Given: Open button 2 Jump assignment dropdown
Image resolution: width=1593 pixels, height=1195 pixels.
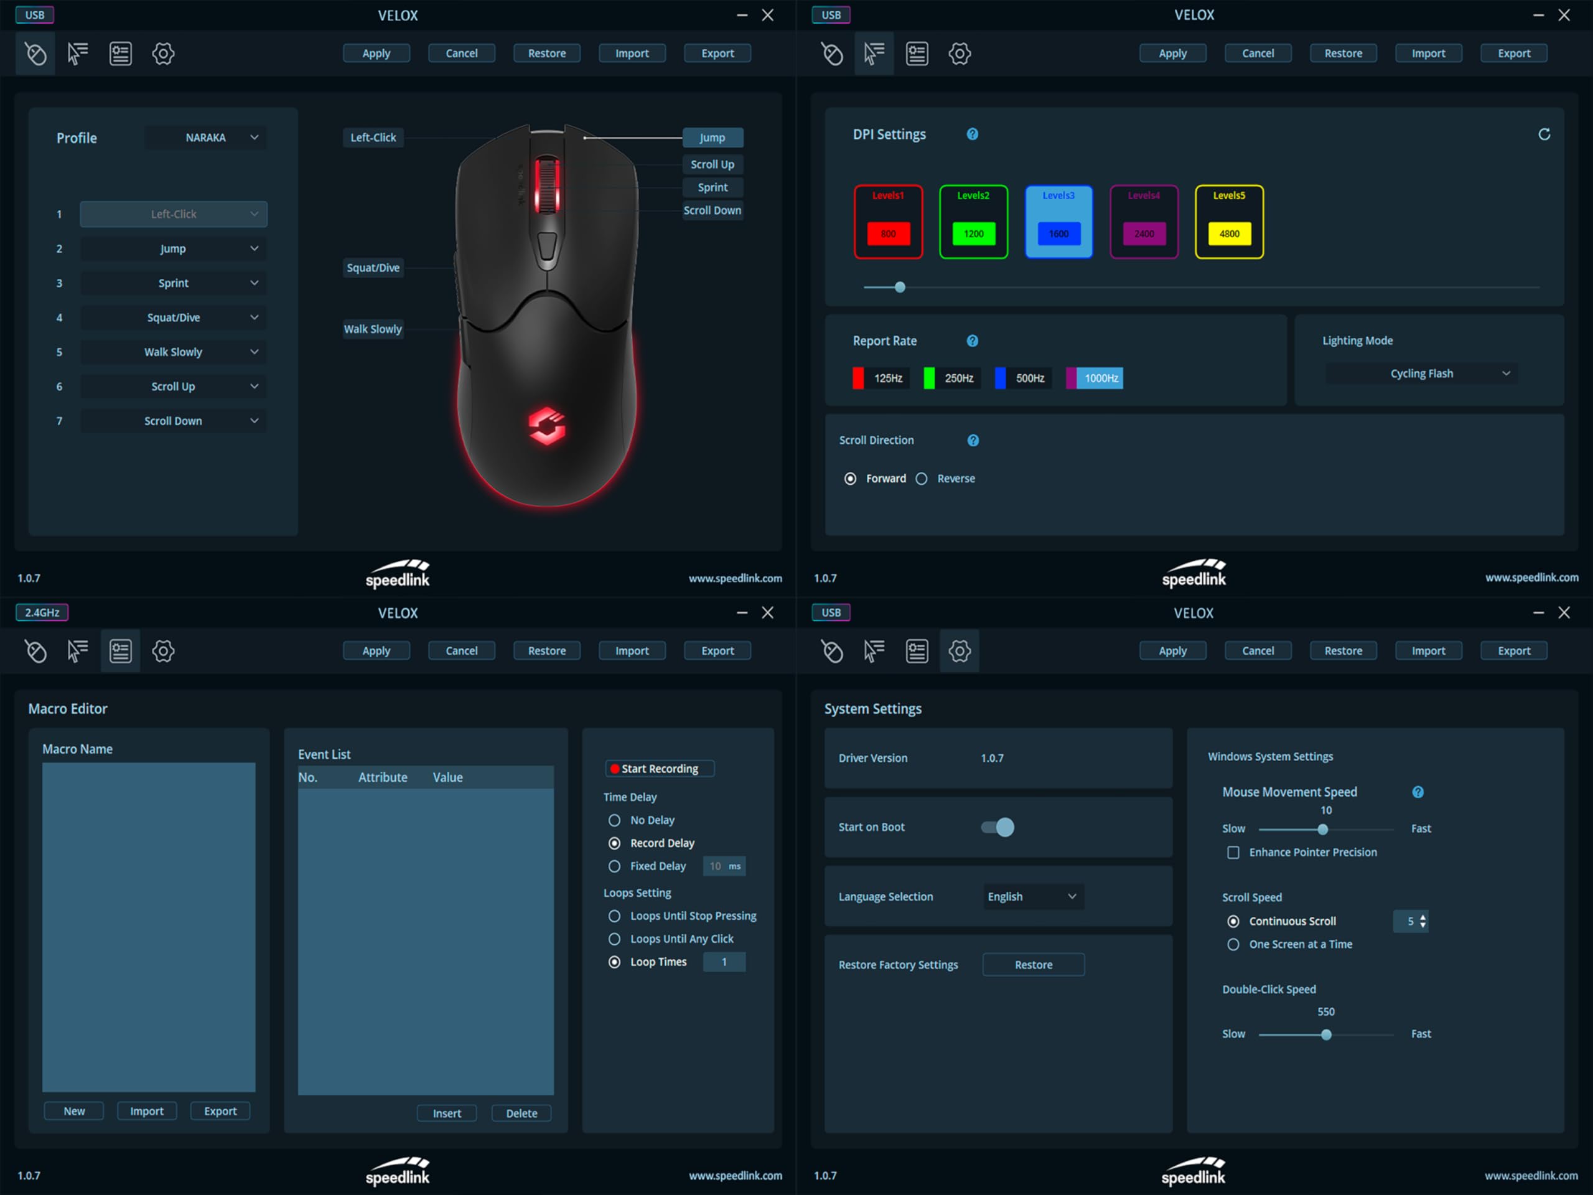Looking at the screenshot, I should tap(174, 248).
